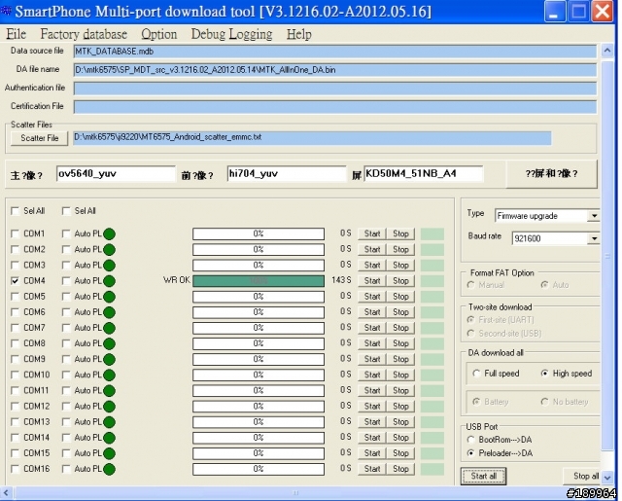Screen dimensions: 622x501
Task: Select the High speed radio button
Action: (544, 374)
